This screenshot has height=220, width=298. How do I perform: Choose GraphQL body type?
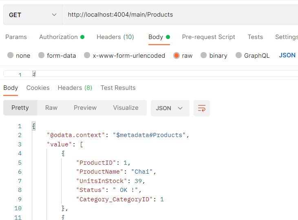(238, 55)
